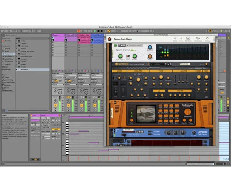Expand the Sampler instrument folder
Image resolution: width=231 pixels, height=192 pixels.
[17, 62]
